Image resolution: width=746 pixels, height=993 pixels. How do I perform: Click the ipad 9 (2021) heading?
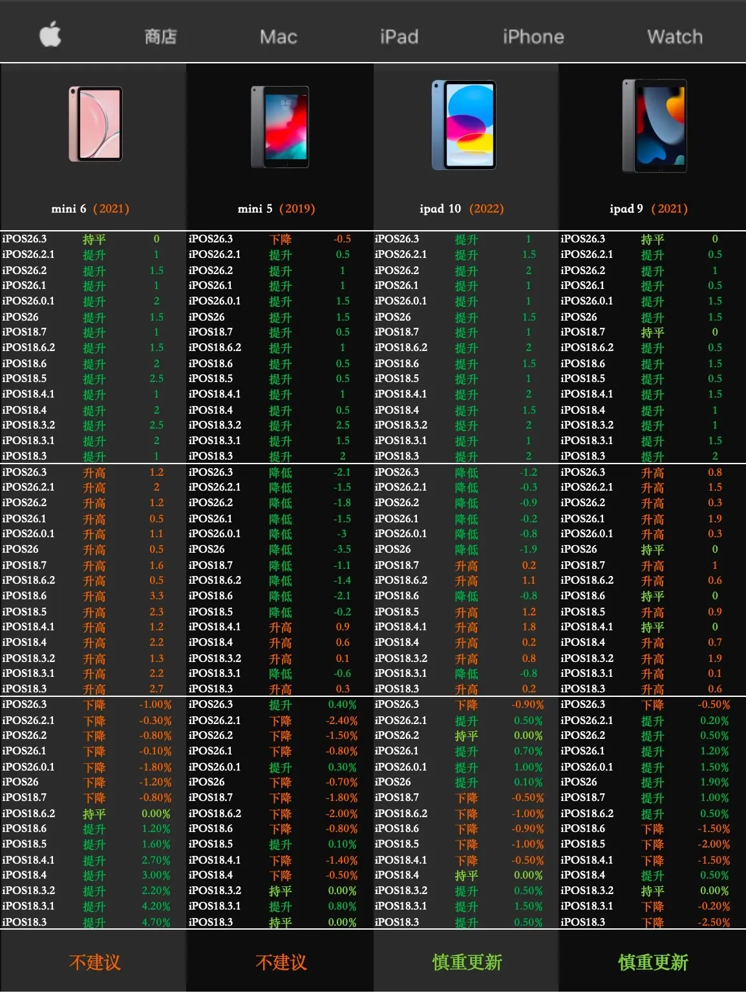(x=648, y=209)
